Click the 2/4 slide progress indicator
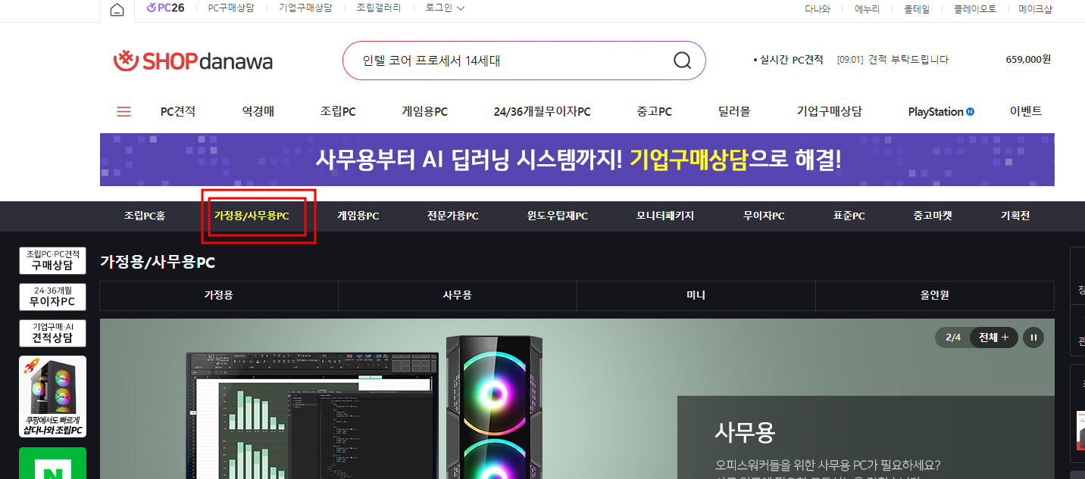 coord(953,337)
